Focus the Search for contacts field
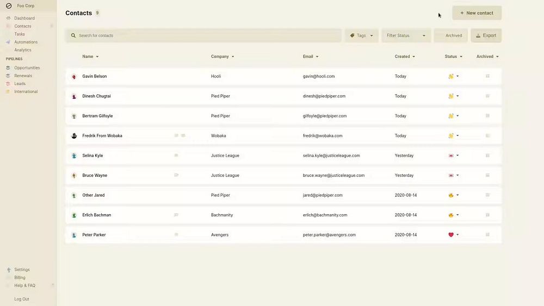Screen dimensions: 544x306 tap(203, 35)
